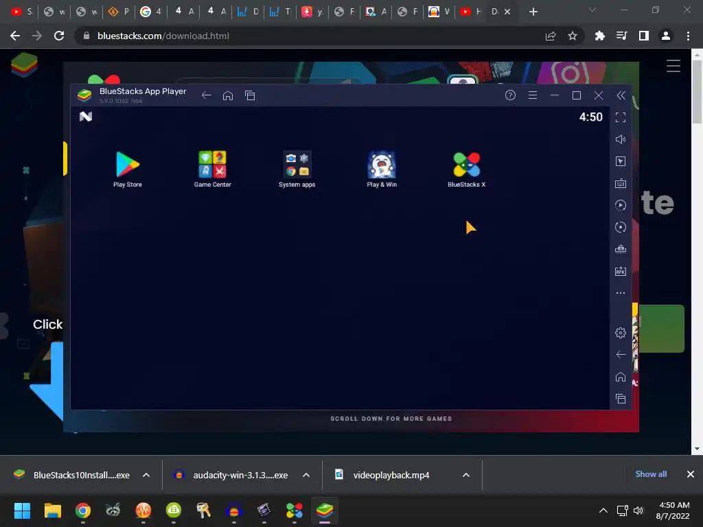
Task: Close the downloads bar
Action: 691,474
